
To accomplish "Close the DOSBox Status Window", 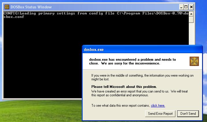I will coord(191,7).
